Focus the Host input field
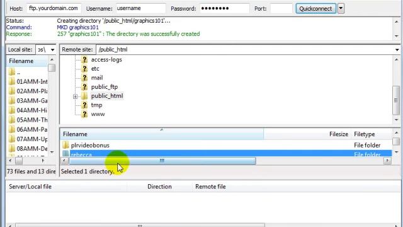The height and width of the screenshot is (227, 403). (54, 8)
